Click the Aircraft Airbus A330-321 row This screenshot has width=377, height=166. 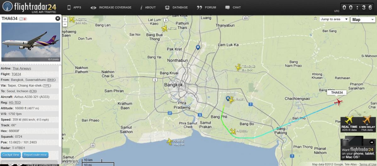pyautogui.click(x=30, y=97)
